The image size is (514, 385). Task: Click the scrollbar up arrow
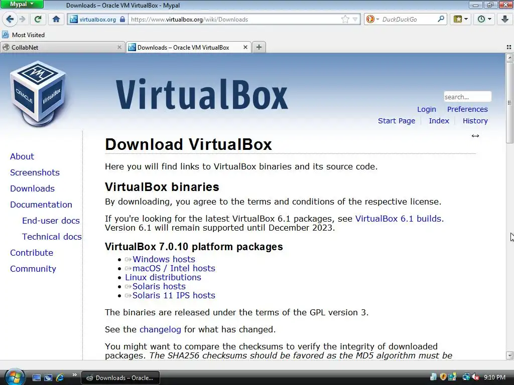tap(509, 58)
